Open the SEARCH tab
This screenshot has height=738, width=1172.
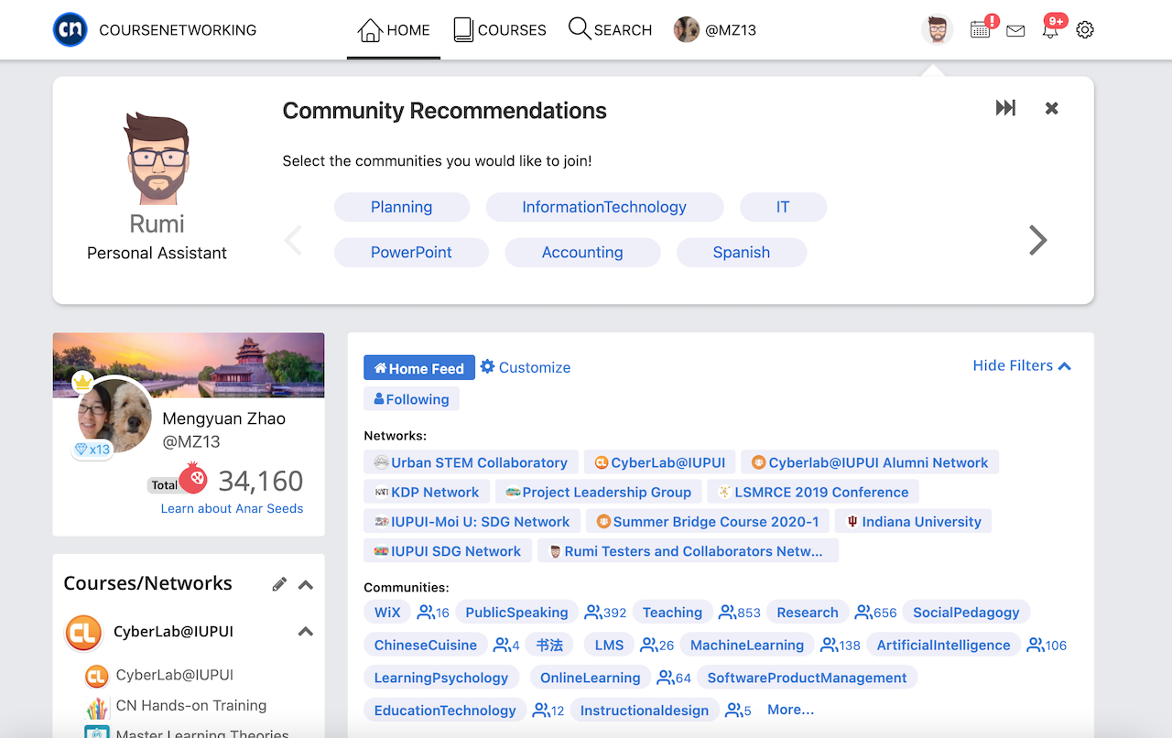610,30
